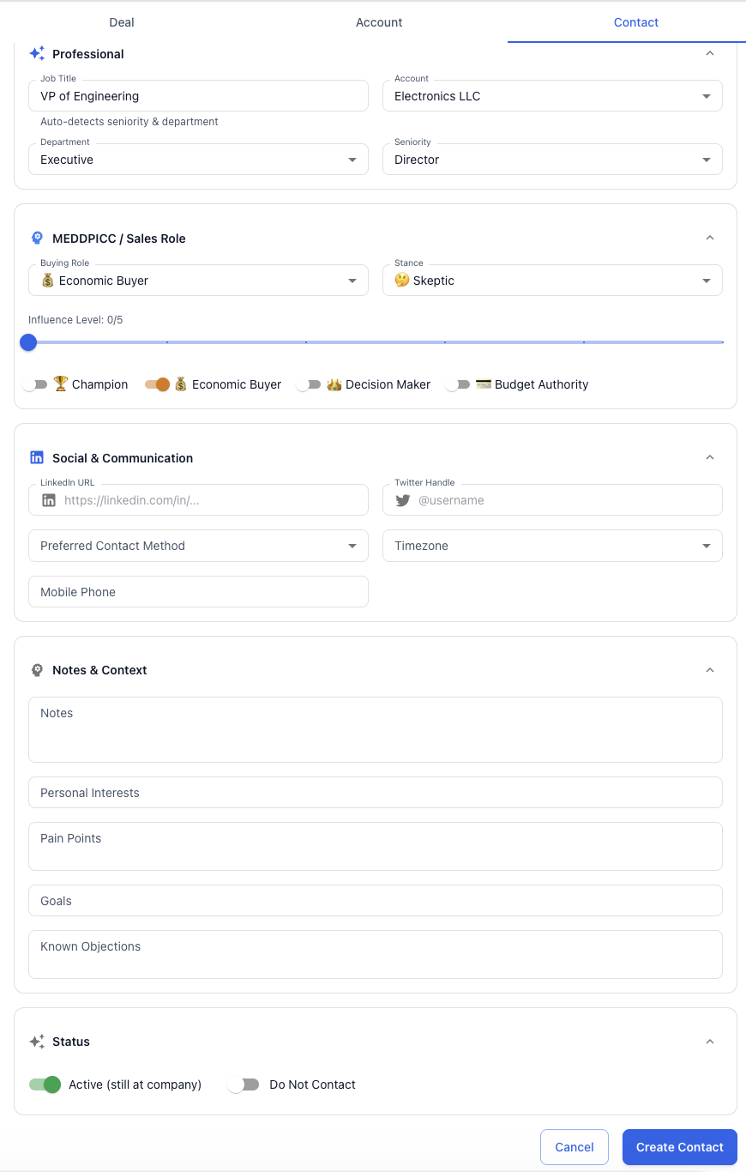Expand the Timezone dropdown
Image resolution: width=746 pixels, height=1172 pixels.
click(x=552, y=546)
